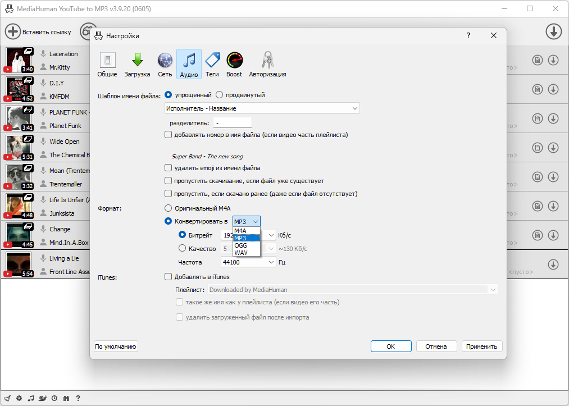Collapse the MP3 format combo box

(247, 221)
